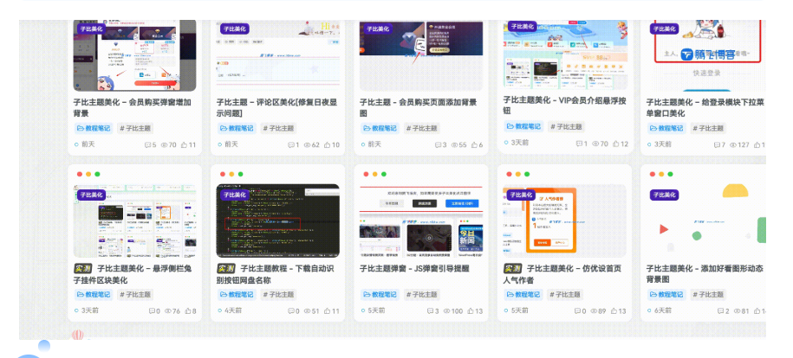Click 教程笔记 category on 下载自动识别按钮 card

click(237, 294)
